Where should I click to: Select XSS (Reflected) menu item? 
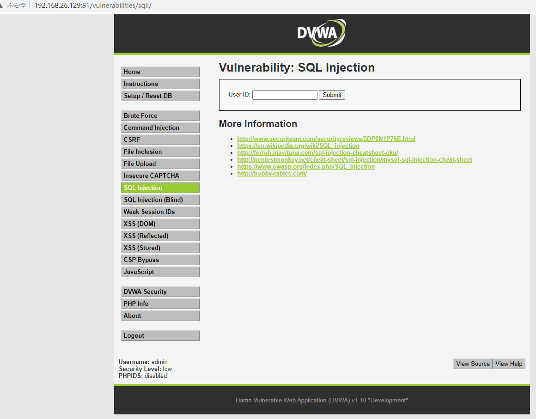(x=160, y=236)
